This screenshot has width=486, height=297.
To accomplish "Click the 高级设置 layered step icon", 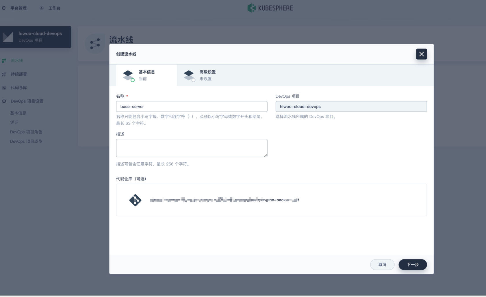I will (x=189, y=76).
